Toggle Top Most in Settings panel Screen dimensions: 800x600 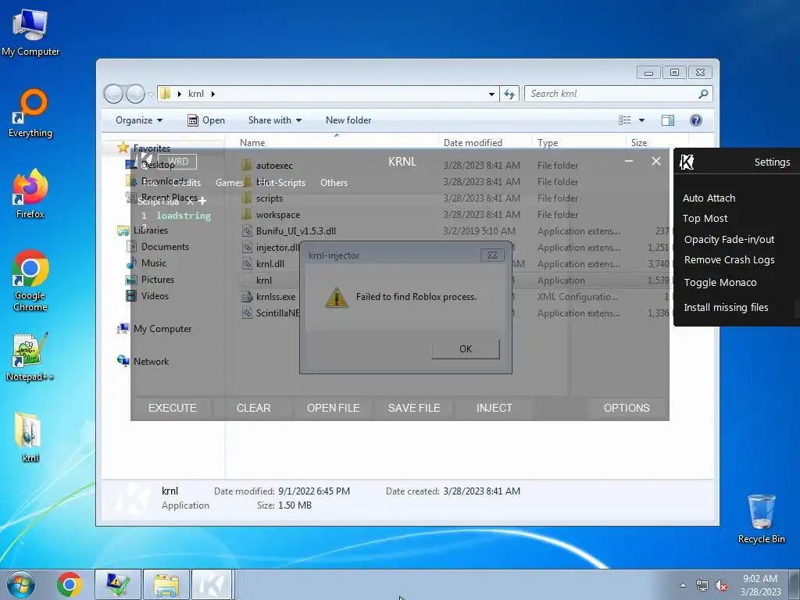point(705,219)
